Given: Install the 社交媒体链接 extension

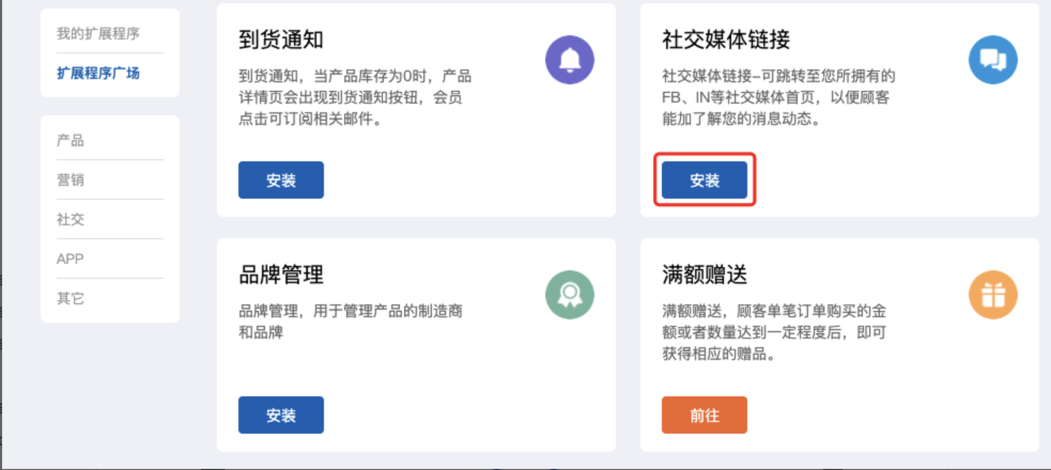Looking at the screenshot, I should 704,180.
